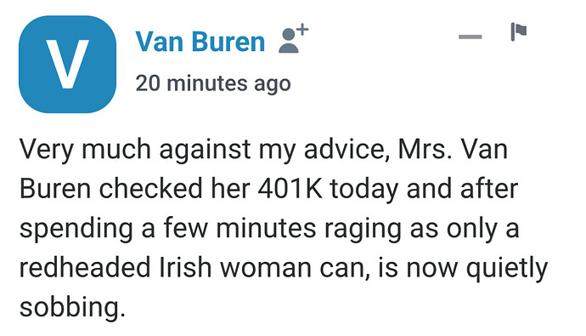586x336 pixels.
Task: Click the word "401K" in the comment
Action: tap(290, 189)
